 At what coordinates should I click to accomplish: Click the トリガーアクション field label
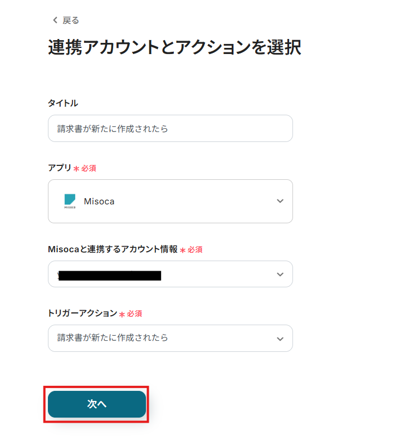pos(82,313)
